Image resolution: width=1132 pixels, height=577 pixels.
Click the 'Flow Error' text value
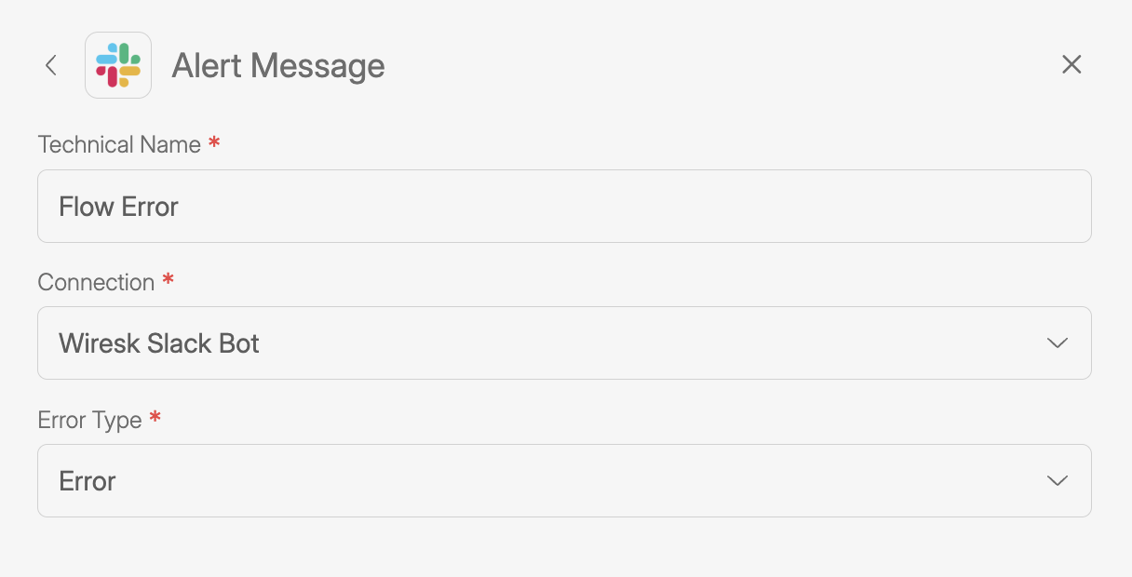point(118,207)
